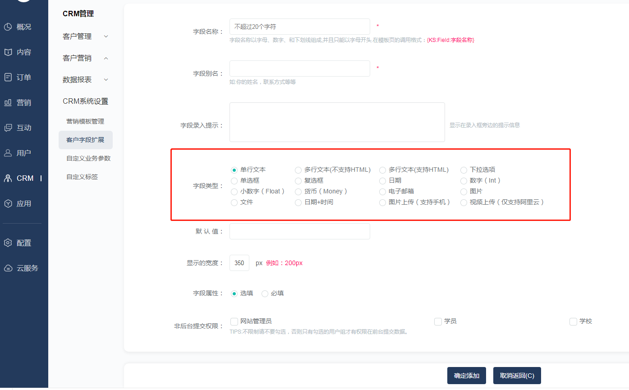Go to 营销模板管理 menu item
The image size is (629, 390).
point(85,122)
